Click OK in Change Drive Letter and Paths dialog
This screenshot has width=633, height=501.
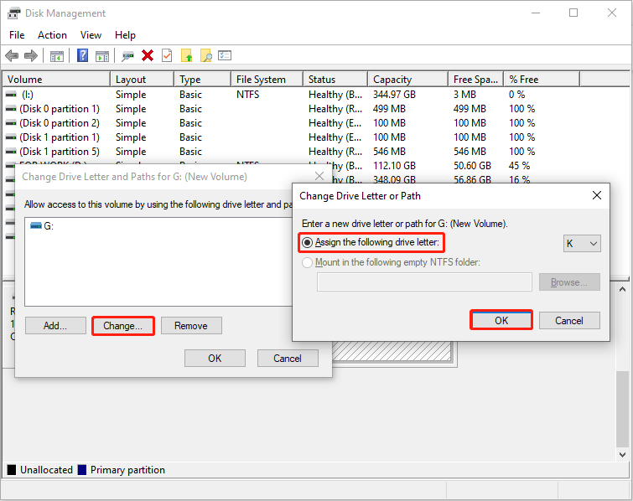(215, 359)
